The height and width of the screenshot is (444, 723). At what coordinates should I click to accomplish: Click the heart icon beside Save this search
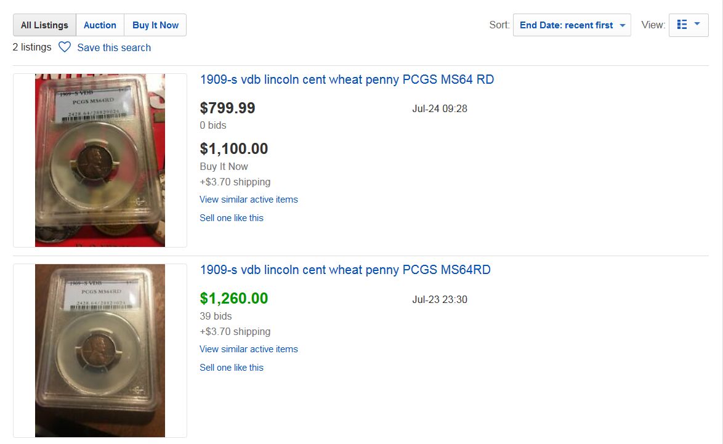pos(65,47)
